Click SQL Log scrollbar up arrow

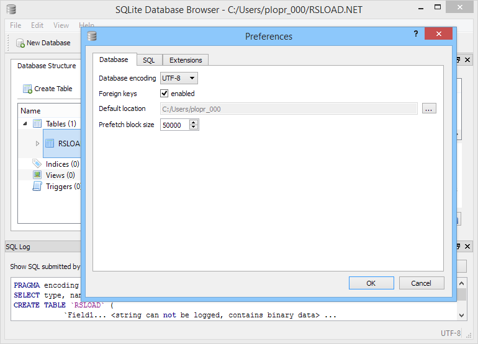(x=461, y=283)
